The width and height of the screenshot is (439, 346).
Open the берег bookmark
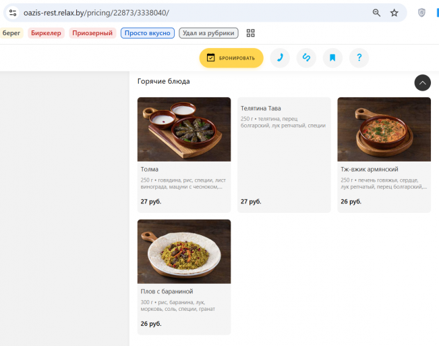[11, 33]
